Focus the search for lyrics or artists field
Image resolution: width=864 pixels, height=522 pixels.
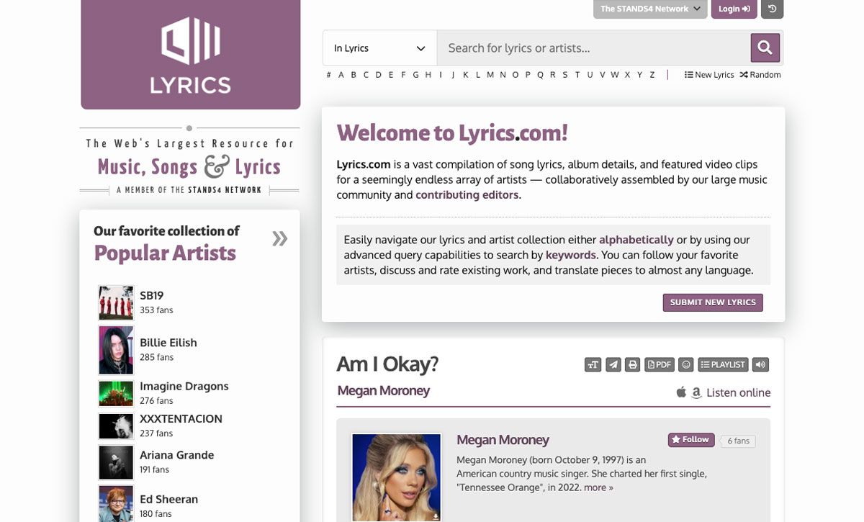593,48
